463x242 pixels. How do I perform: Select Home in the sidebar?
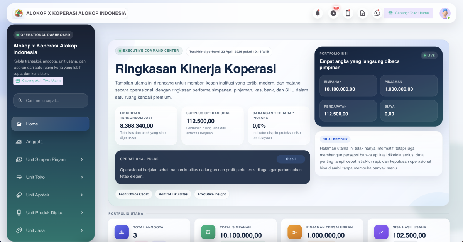(x=50, y=124)
